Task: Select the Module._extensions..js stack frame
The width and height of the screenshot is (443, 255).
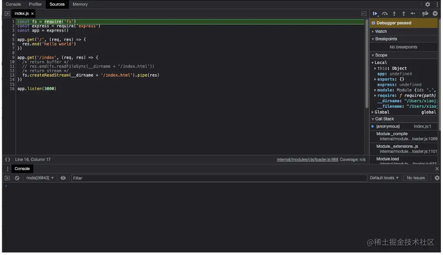Action: point(403,149)
